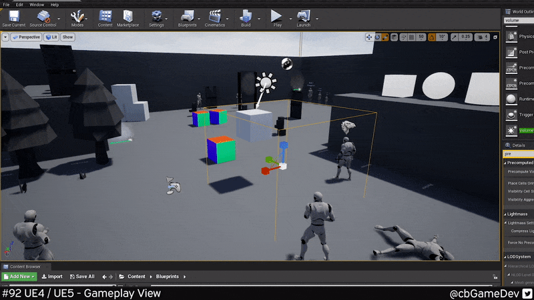Open the Edit menu
Image resolution: width=534 pixels, height=300 pixels.
19,5
